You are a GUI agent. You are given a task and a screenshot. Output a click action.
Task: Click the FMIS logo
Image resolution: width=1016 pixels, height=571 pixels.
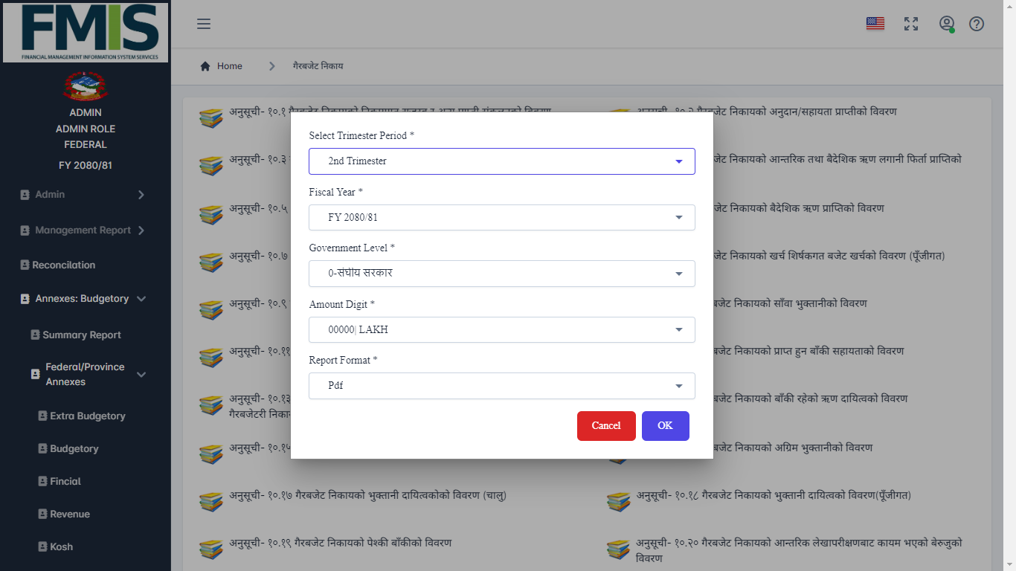(x=86, y=32)
